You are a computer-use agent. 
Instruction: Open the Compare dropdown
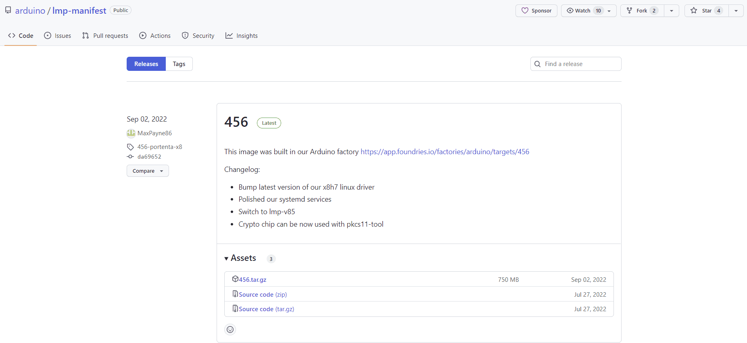(148, 171)
